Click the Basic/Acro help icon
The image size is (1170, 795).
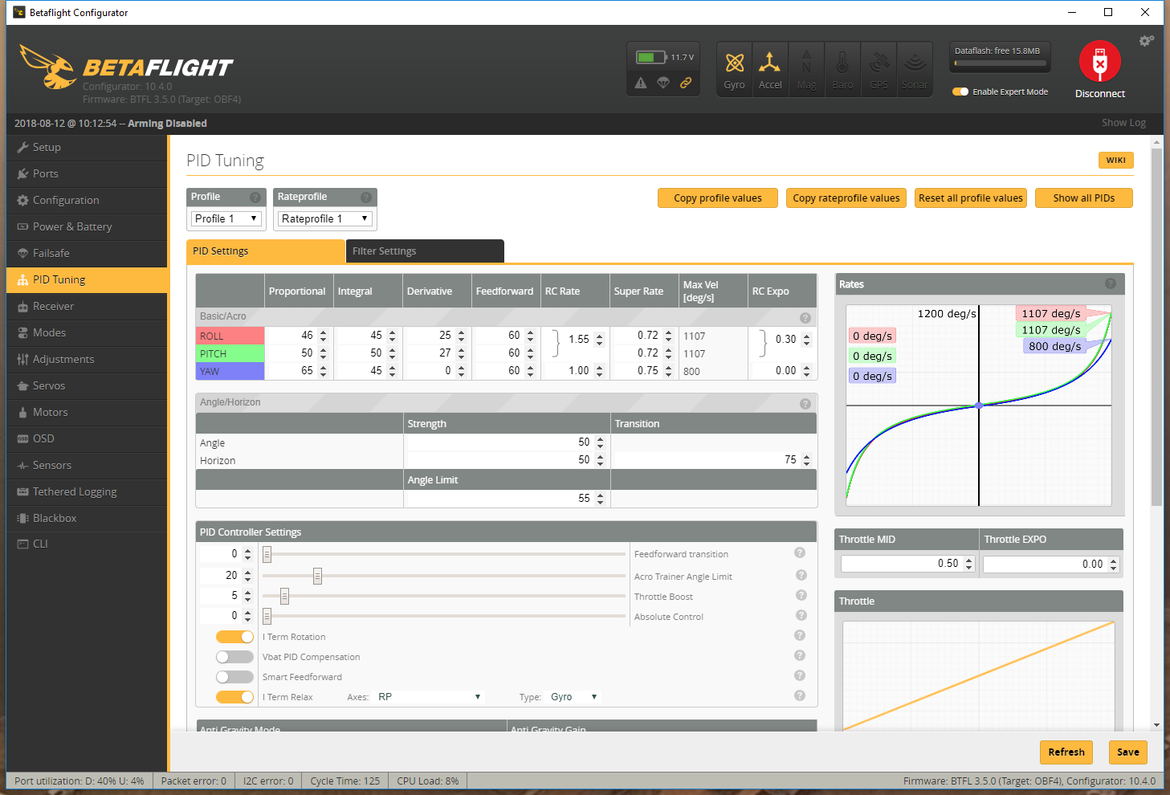[x=805, y=318]
